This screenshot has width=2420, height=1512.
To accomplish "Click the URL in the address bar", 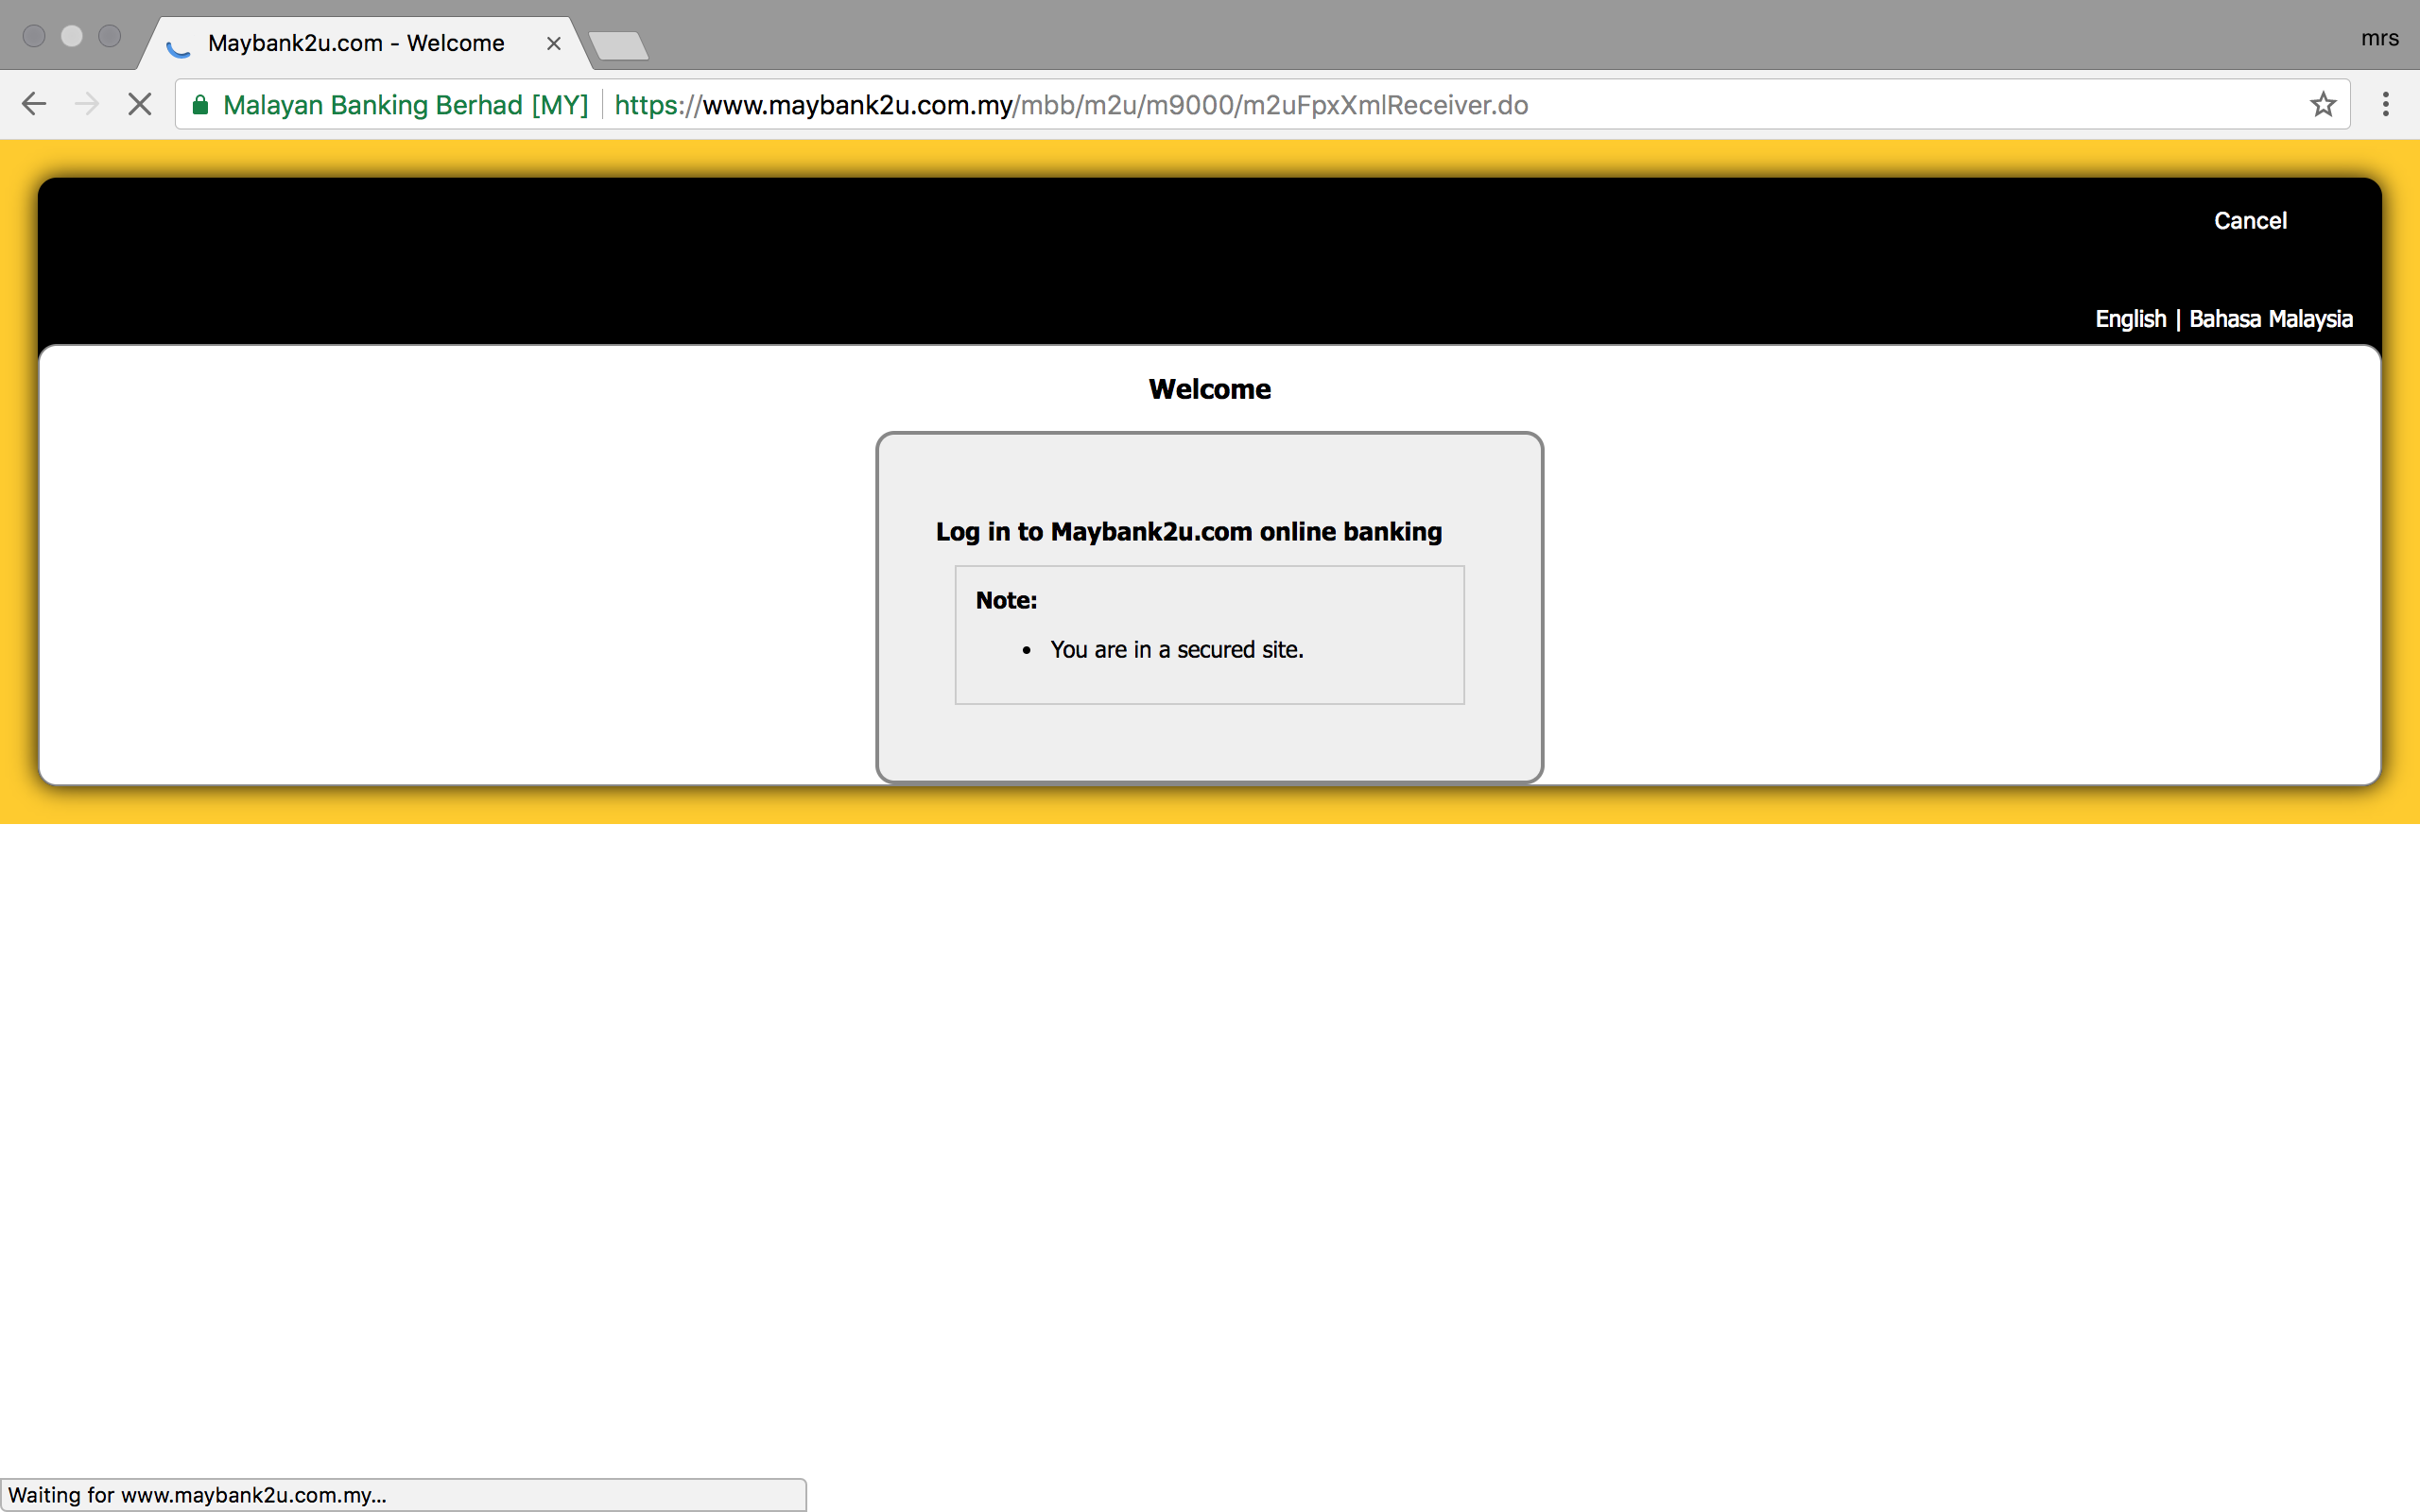I will tap(1071, 105).
